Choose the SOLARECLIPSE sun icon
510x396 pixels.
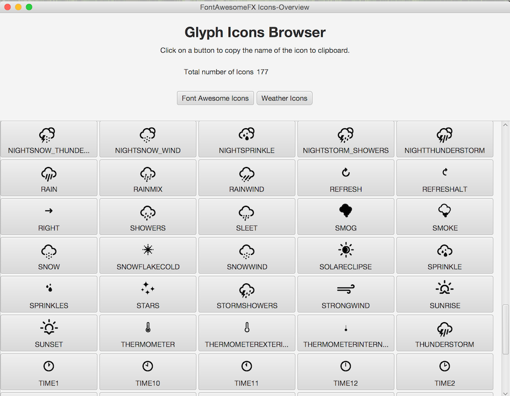[x=346, y=250]
